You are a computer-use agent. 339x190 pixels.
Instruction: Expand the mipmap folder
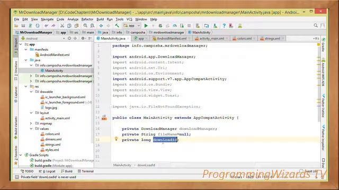[31, 123]
